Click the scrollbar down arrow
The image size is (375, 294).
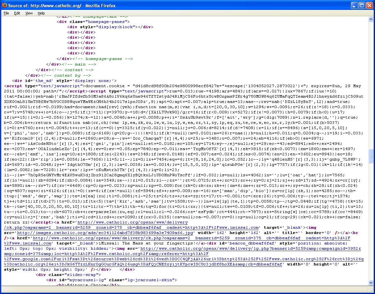coord(371,283)
